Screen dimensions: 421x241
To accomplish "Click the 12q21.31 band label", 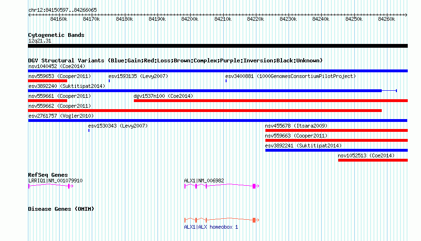I will tap(40, 41).
